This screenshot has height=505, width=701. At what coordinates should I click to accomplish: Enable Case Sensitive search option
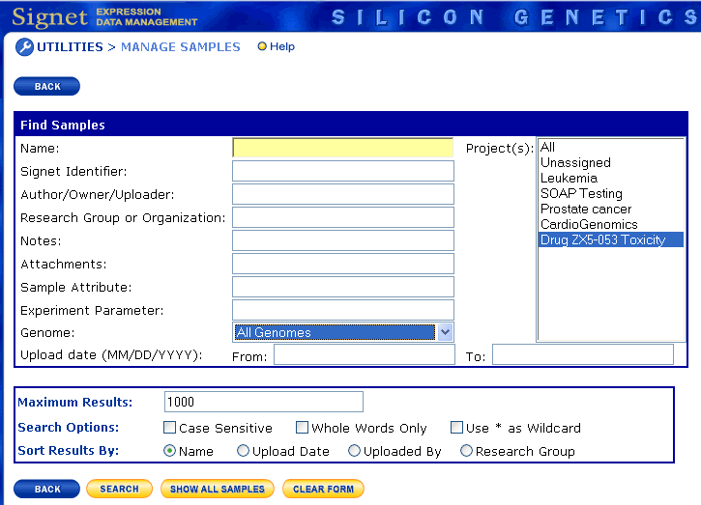(170, 428)
